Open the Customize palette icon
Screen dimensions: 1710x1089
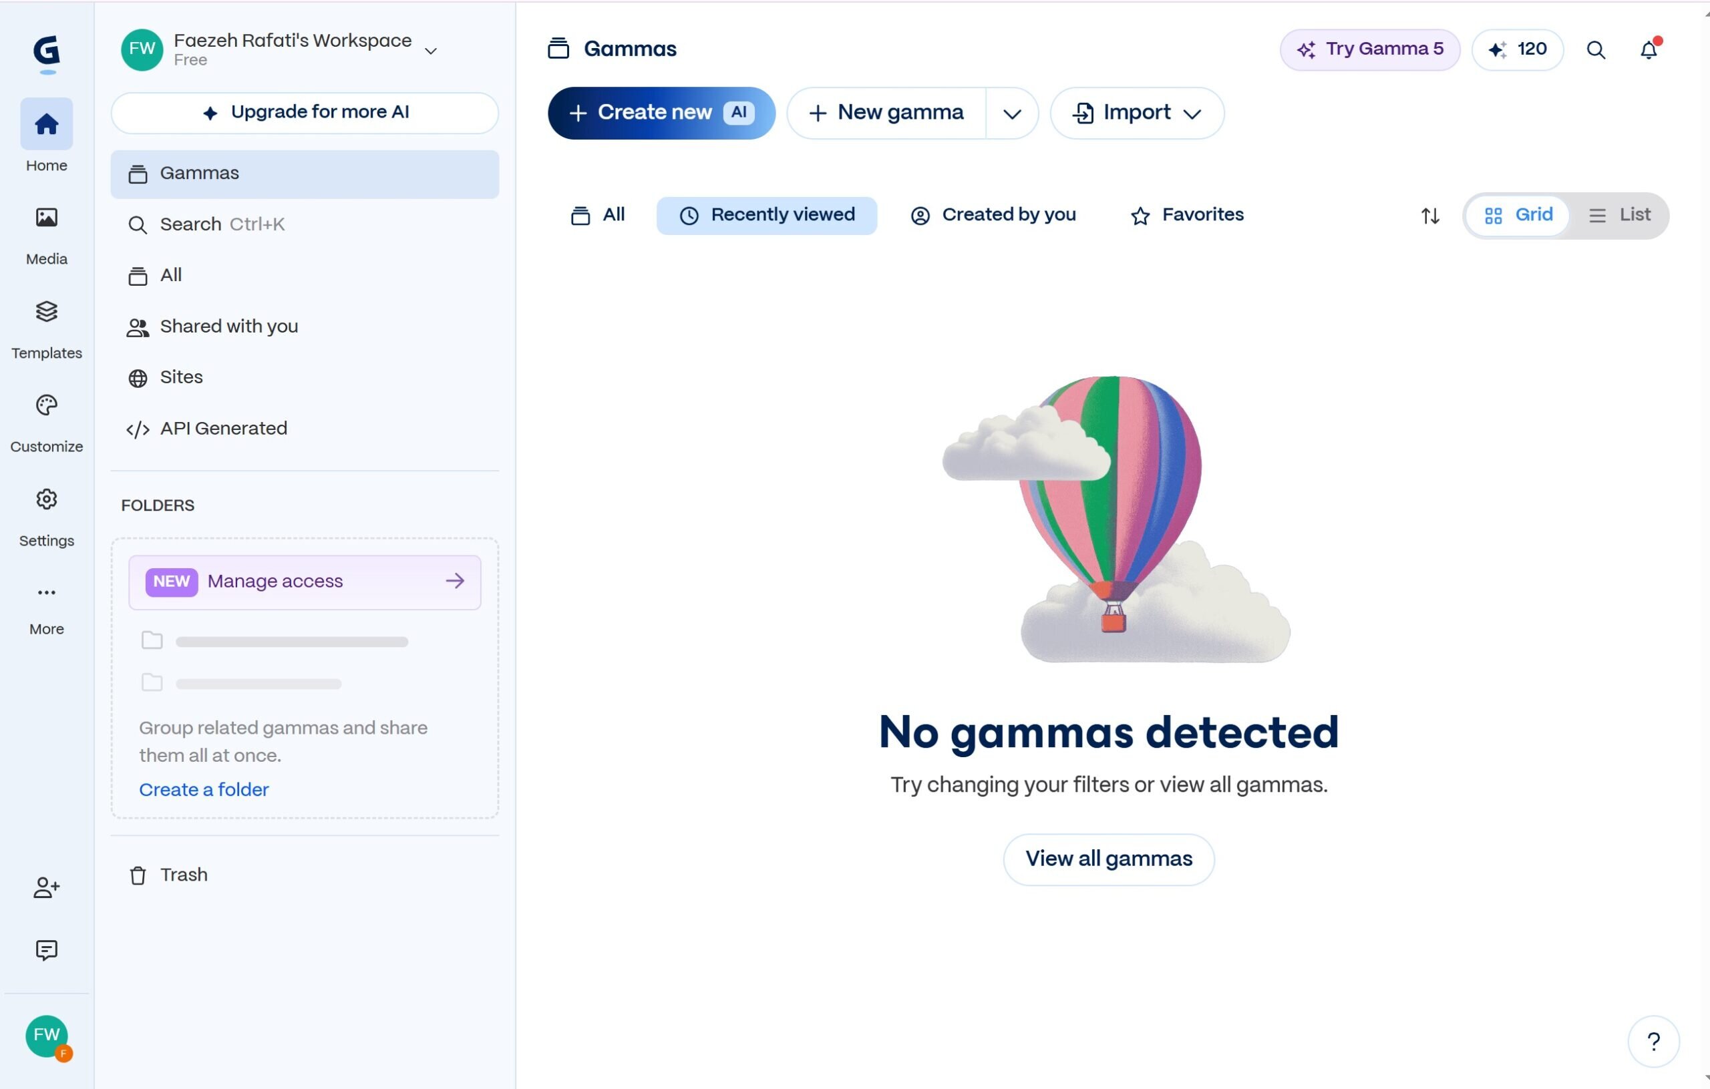[x=46, y=405]
